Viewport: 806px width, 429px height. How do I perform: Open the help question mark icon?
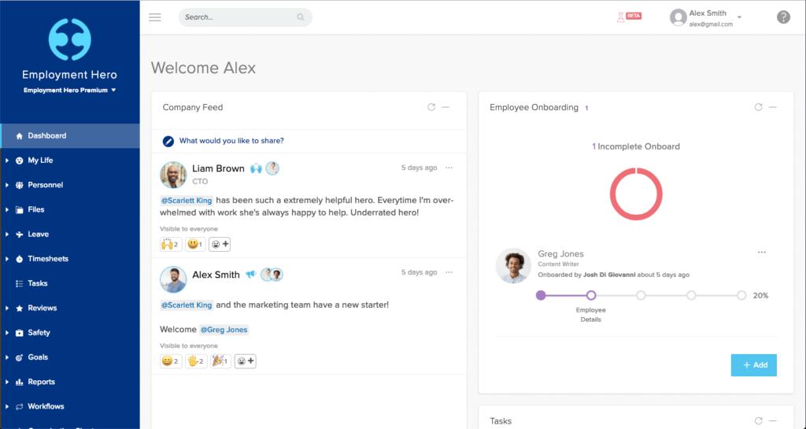coord(783,17)
